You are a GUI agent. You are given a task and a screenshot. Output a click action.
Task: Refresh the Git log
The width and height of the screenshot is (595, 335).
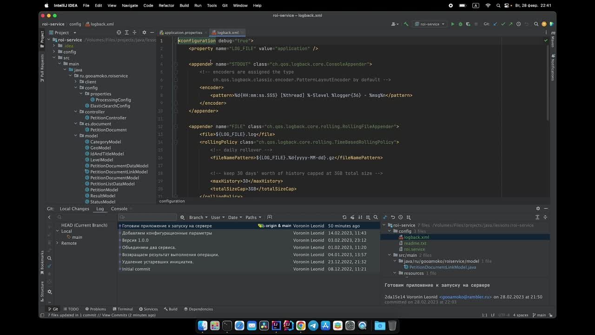point(344,217)
